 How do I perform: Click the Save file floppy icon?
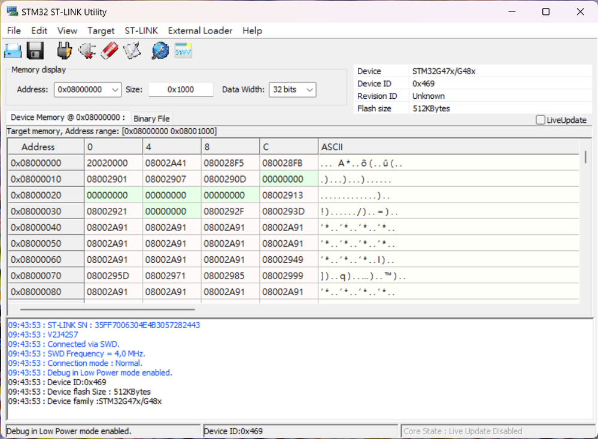point(35,51)
